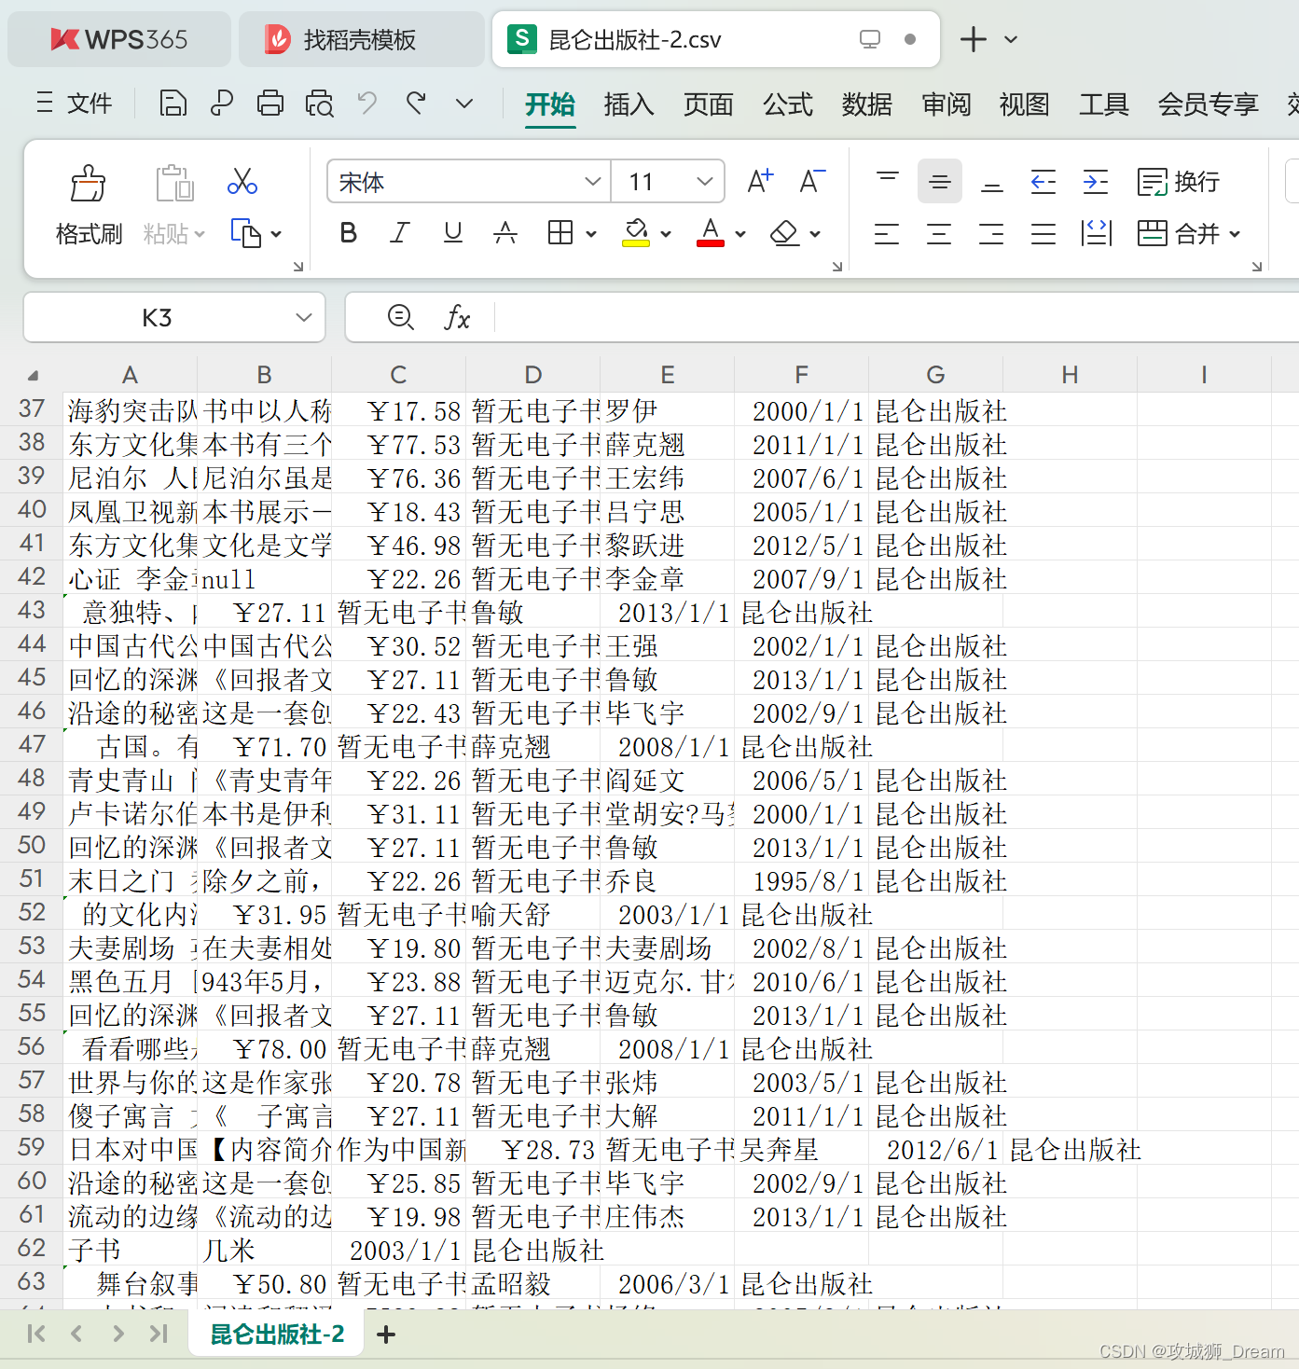Align text left
1299x1369 pixels.
point(887,233)
